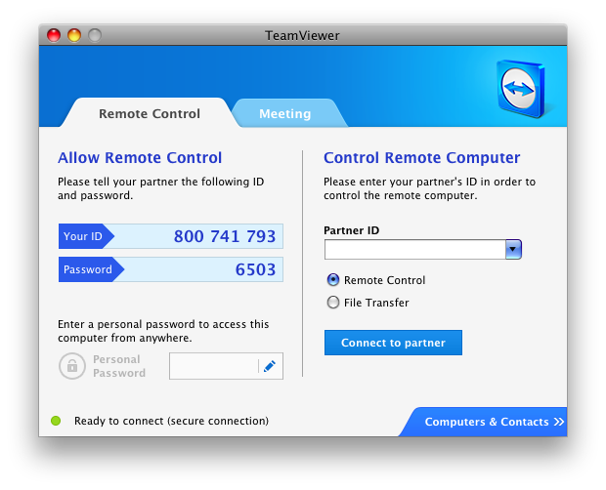Viewport: 606px width, 490px height.
Task: Minimize the window with yellow button
Action: point(74,35)
